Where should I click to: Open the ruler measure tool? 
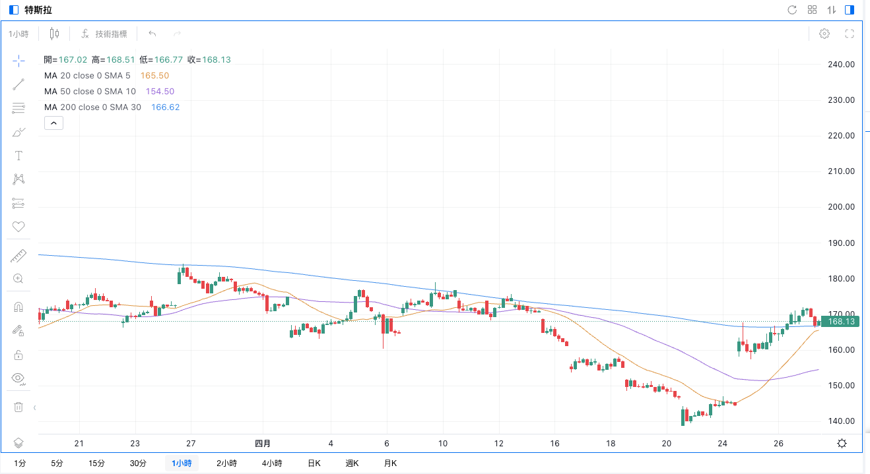pyautogui.click(x=18, y=256)
